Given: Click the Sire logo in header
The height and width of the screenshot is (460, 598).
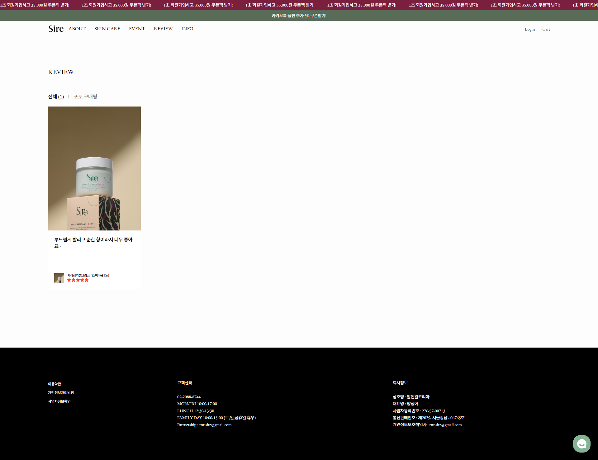Looking at the screenshot, I should [x=56, y=29].
